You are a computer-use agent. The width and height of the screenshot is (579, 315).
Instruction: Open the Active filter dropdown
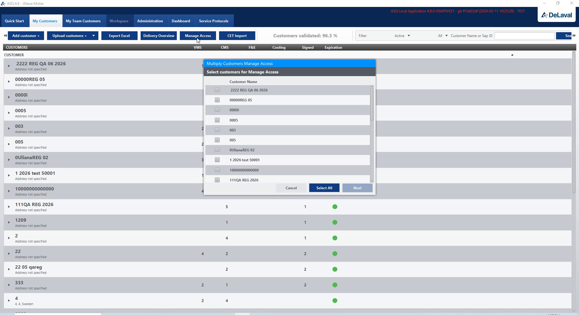[x=402, y=36]
